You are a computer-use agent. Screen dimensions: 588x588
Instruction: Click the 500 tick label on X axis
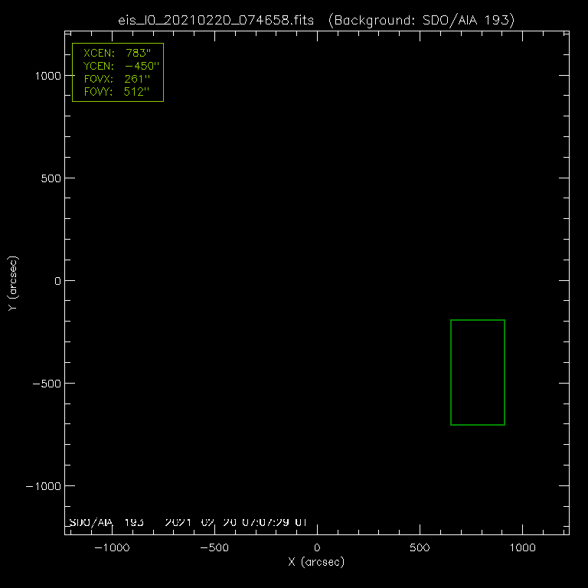pos(420,548)
